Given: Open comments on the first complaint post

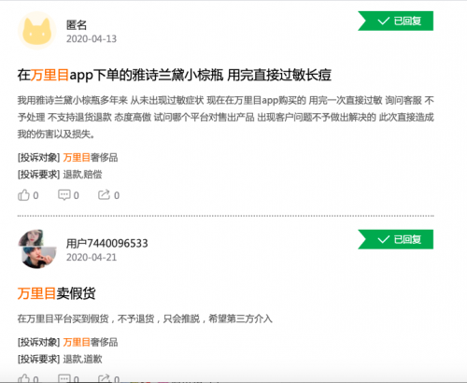Looking at the screenshot, I should click(64, 195).
